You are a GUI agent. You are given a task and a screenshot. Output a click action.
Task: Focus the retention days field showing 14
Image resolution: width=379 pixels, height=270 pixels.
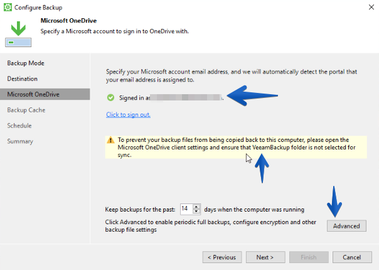tap(186, 209)
